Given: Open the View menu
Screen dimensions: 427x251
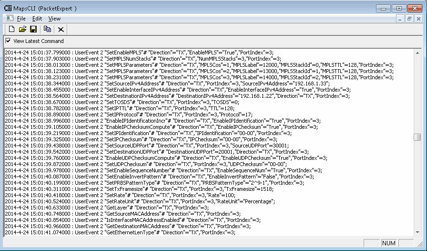Looking at the screenshot, I should click(54, 19).
